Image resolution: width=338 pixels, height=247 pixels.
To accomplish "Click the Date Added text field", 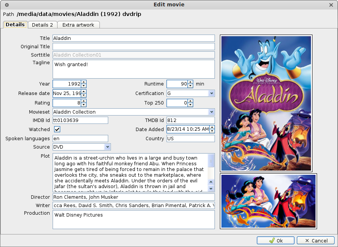I will coord(188,129).
